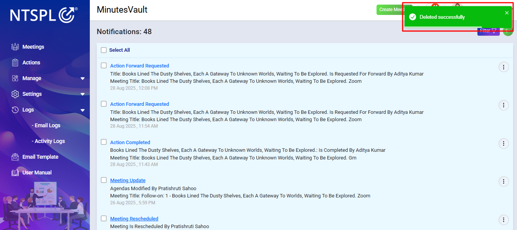Open the Action Completed link
The image size is (517, 230).
(x=130, y=142)
